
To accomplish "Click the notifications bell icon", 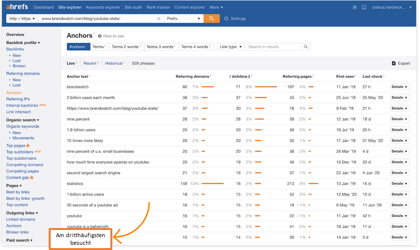I will (355, 8).
